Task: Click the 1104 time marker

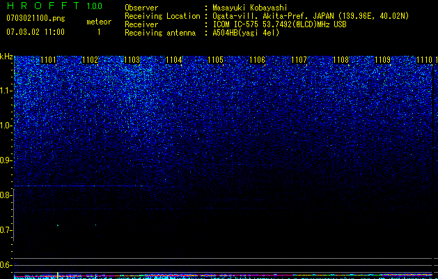Action: (174, 59)
